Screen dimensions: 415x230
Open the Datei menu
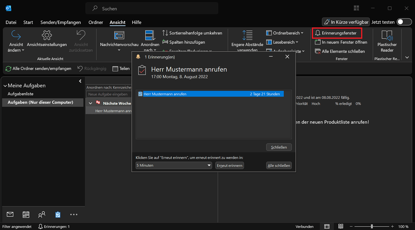pos(11,22)
